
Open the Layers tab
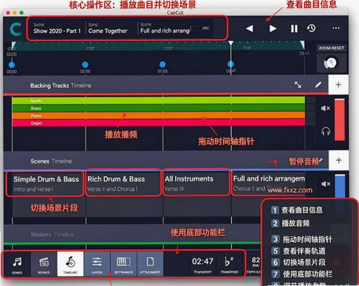(x=97, y=264)
